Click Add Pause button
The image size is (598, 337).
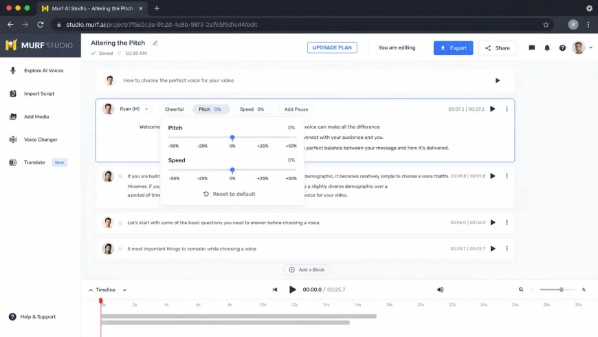tap(296, 109)
